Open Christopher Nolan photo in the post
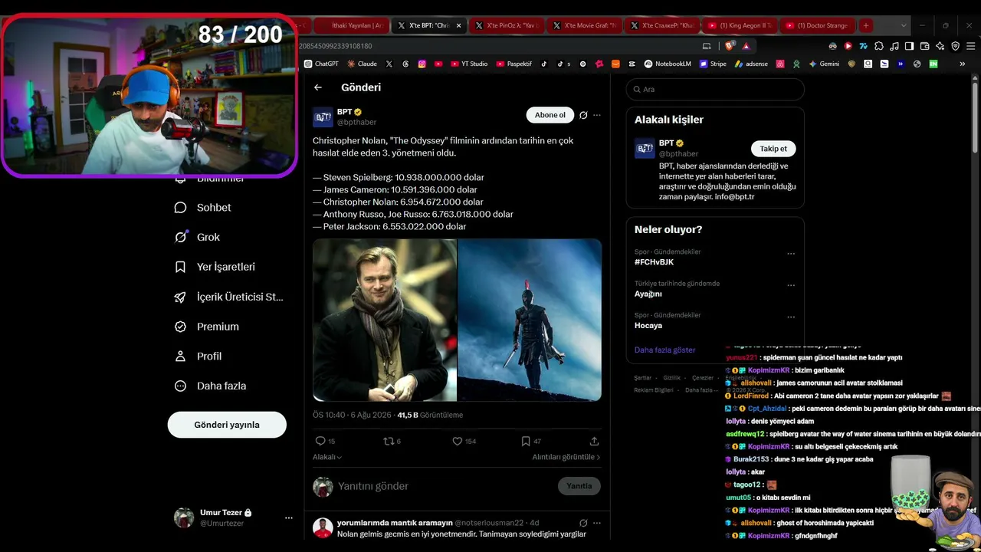The height and width of the screenshot is (552, 981). (385, 320)
